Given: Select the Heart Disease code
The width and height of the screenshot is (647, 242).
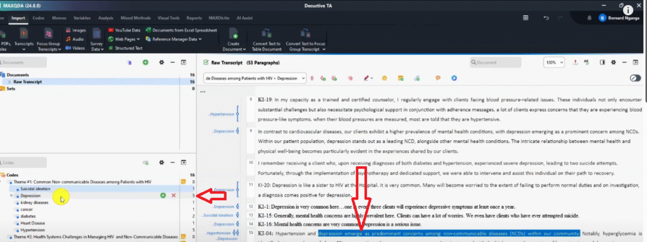Looking at the screenshot, I should [33, 223].
